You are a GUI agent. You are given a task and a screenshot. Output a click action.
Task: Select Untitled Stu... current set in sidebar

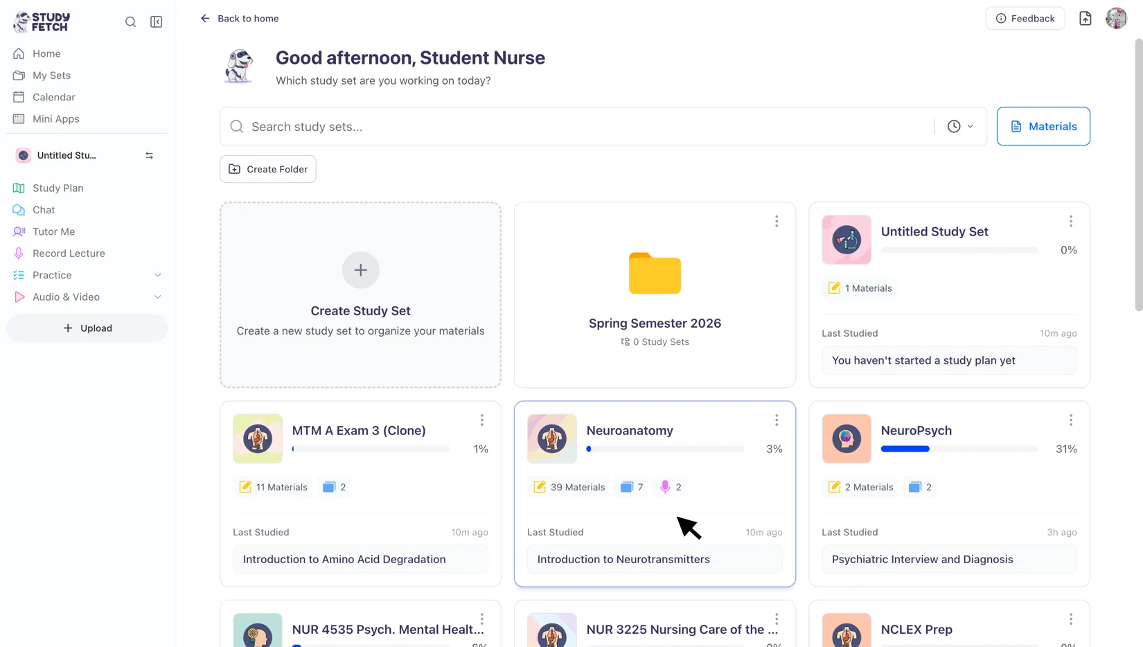click(x=67, y=156)
